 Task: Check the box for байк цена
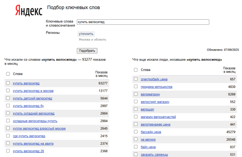136,147
